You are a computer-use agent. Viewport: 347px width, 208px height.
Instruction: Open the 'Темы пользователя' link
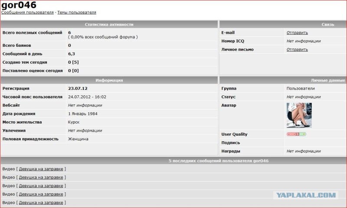click(77, 13)
